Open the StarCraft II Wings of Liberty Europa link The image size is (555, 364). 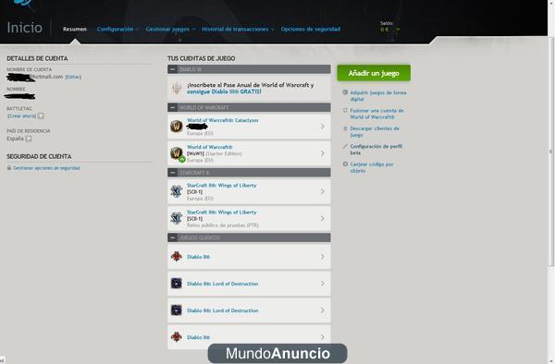coord(222,185)
